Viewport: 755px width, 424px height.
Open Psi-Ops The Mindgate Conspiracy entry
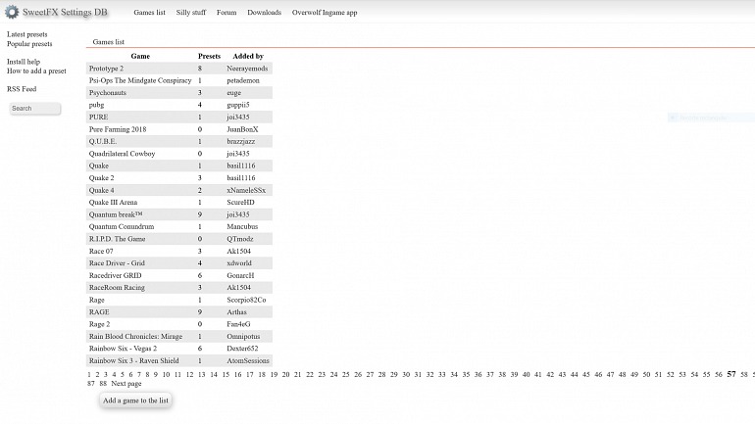pyautogui.click(x=140, y=80)
